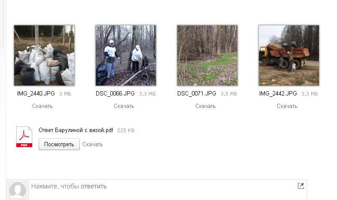This screenshot has width=337, height=200.
Task: Download IMG_2442.JPG via the Скачать link
Action: (x=287, y=106)
